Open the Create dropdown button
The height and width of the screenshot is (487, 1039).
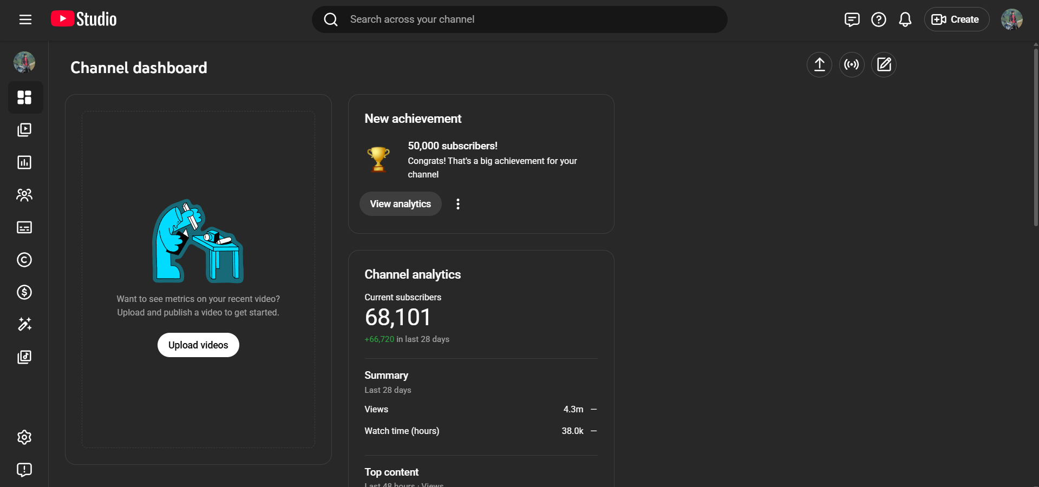(x=956, y=19)
